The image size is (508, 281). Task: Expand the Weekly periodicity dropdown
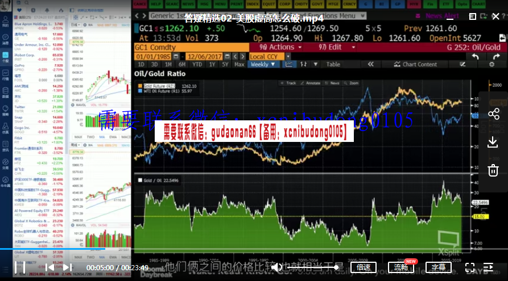coord(263,64)
